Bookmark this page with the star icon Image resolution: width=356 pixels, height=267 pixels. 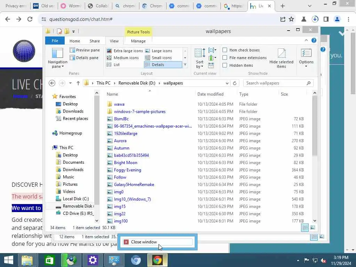click(291, 19)
